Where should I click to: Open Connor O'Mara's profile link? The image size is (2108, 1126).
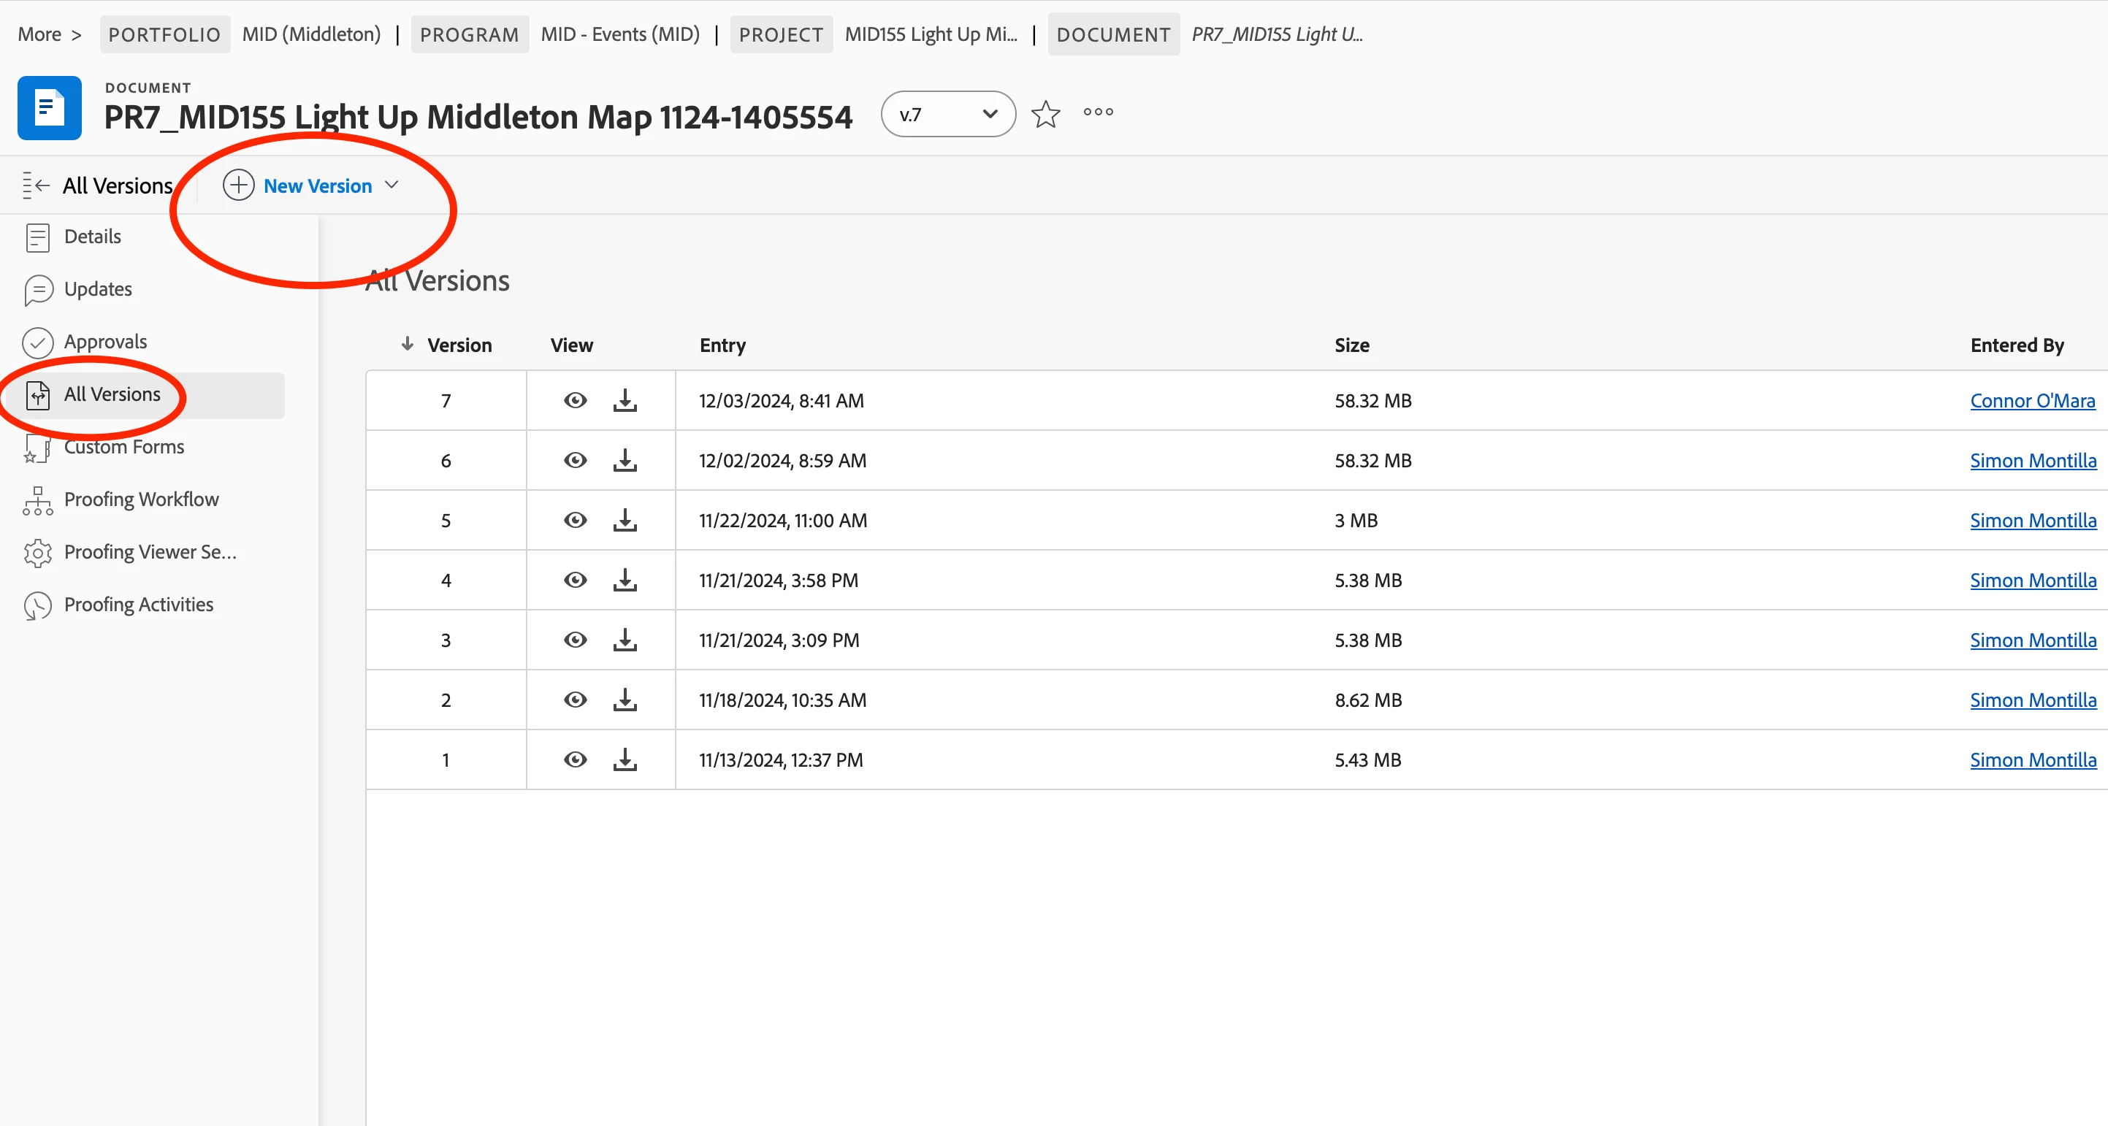pos(2032,400)
